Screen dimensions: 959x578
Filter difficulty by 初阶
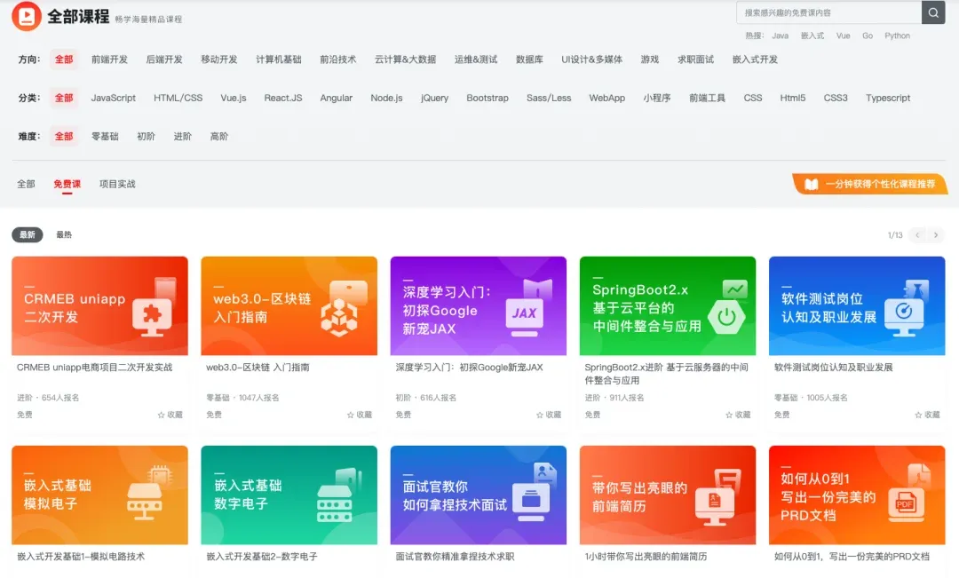(x=146, y=137)
